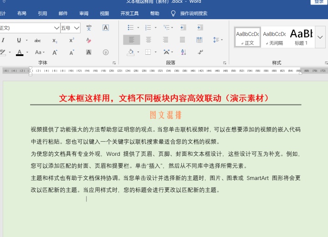Open highlight color dropdown arrow

coord(10,52)
